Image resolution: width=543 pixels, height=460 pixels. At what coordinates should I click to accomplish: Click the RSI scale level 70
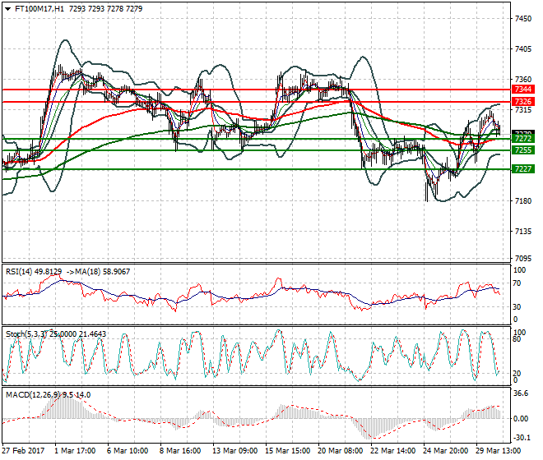[x=517, y=283]
